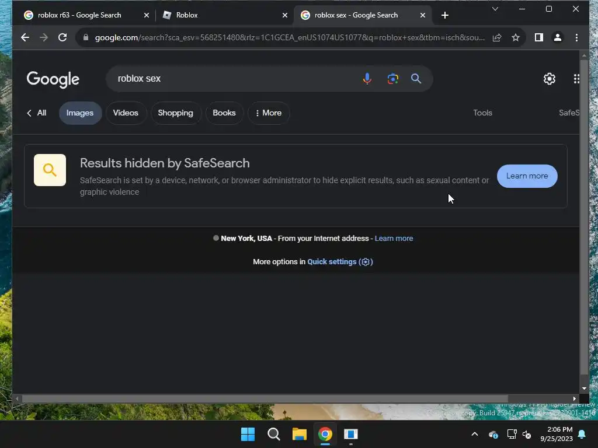This screenshot has height=448, width=598.
Task: Reload the current page
Action: pyautogui.click(x=62, y=37)
